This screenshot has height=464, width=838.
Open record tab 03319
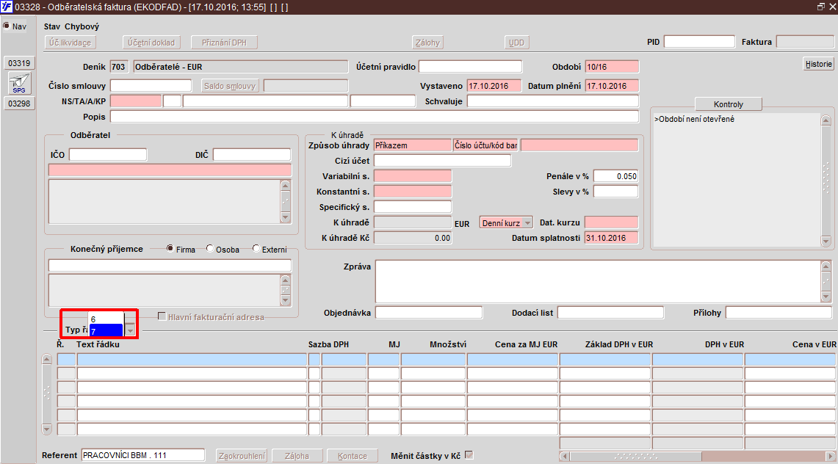coord(18,64)
